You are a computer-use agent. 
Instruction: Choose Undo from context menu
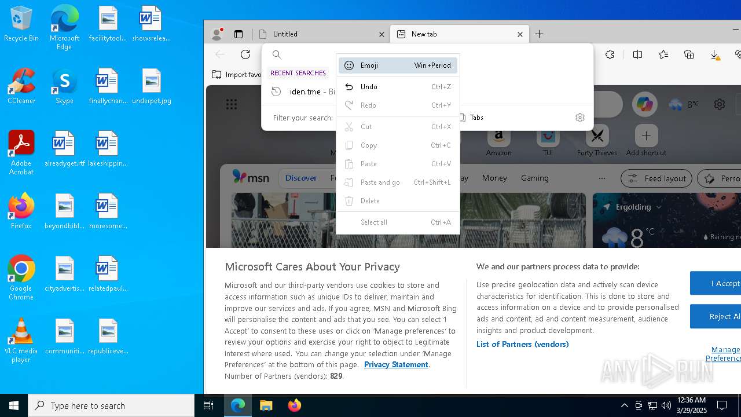click(x=398, y=87)
